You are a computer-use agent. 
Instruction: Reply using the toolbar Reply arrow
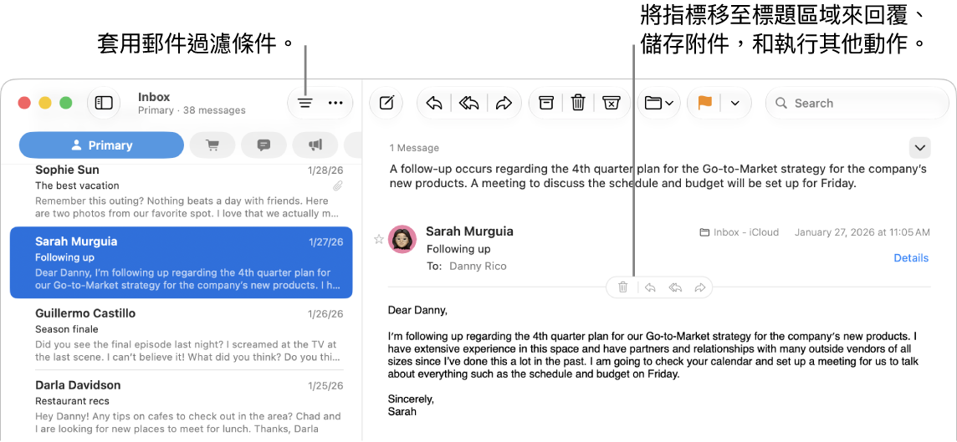(x=434, y=104)
